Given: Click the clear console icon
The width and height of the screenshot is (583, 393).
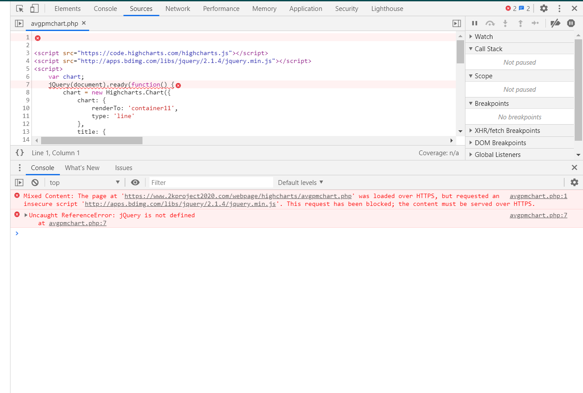Looking at the screenshot, I should (x=35, y=183).
